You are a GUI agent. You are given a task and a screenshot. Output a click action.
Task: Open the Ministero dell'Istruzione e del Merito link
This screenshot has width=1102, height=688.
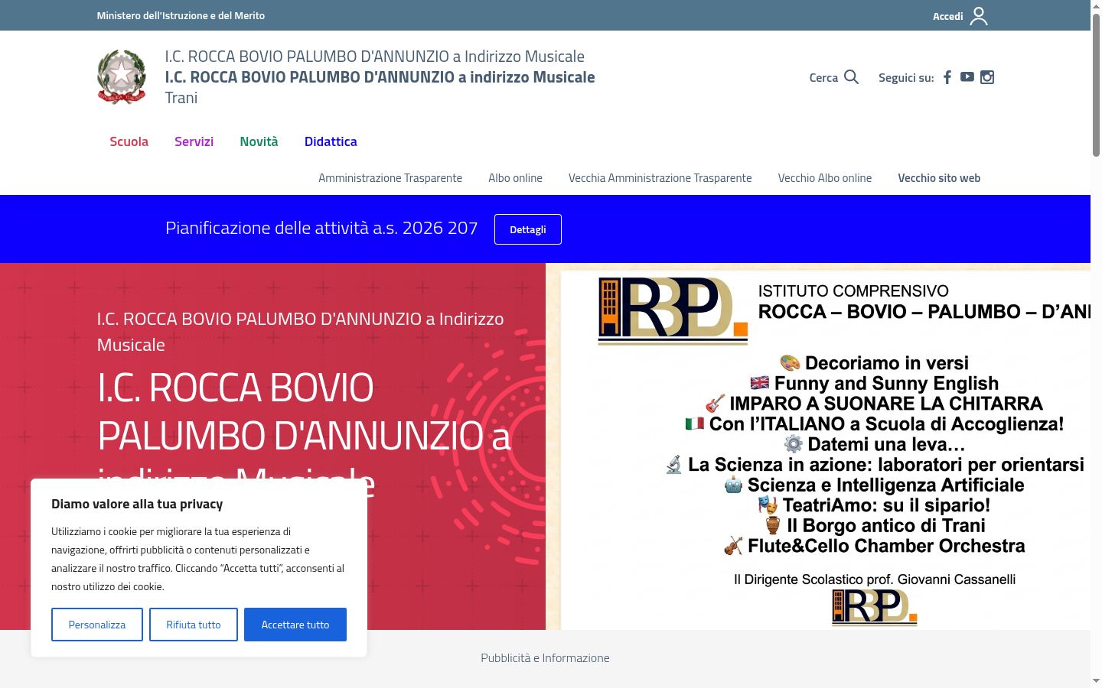[181, 15]
